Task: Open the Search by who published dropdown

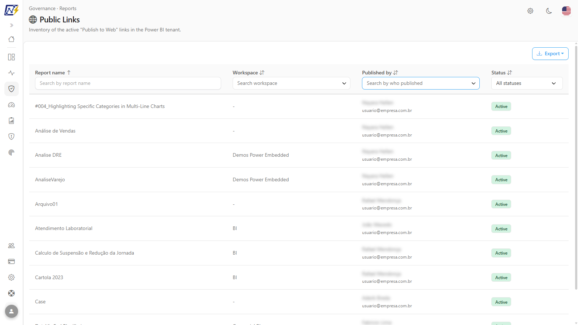Action: (421, 83)
